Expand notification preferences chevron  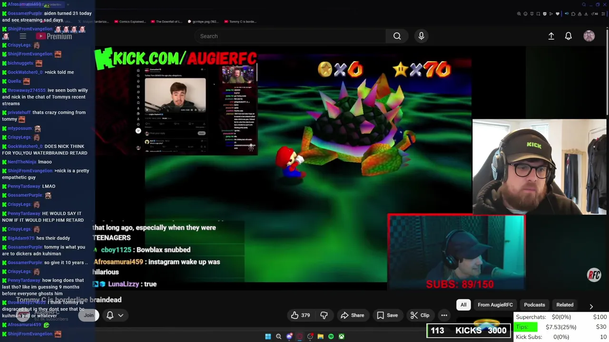[121, 315]
